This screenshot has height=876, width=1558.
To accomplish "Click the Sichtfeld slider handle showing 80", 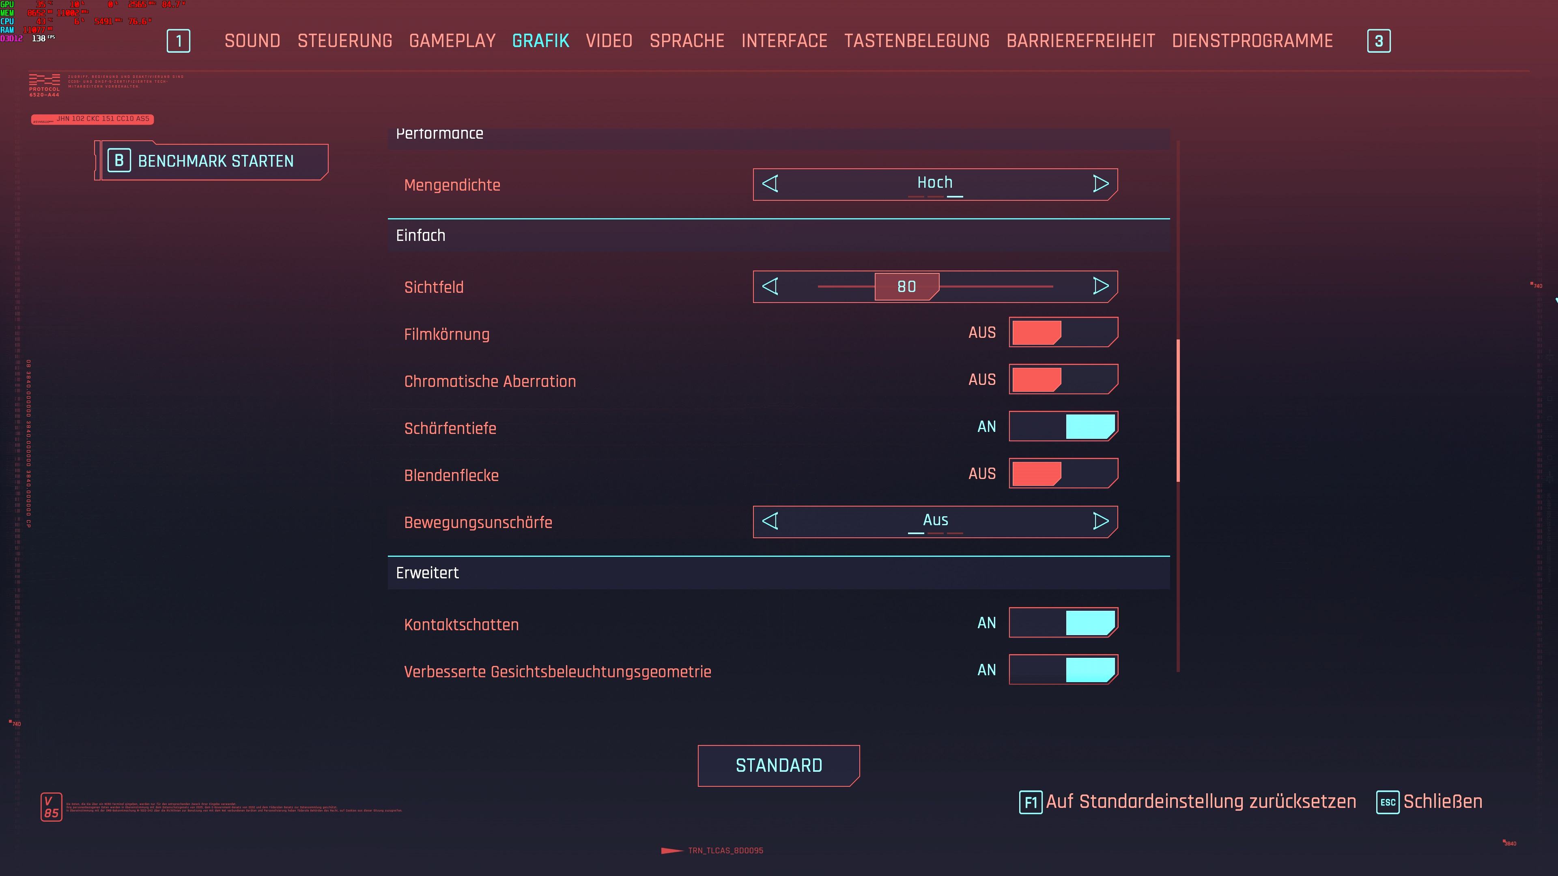I will [x=907, y=287].
